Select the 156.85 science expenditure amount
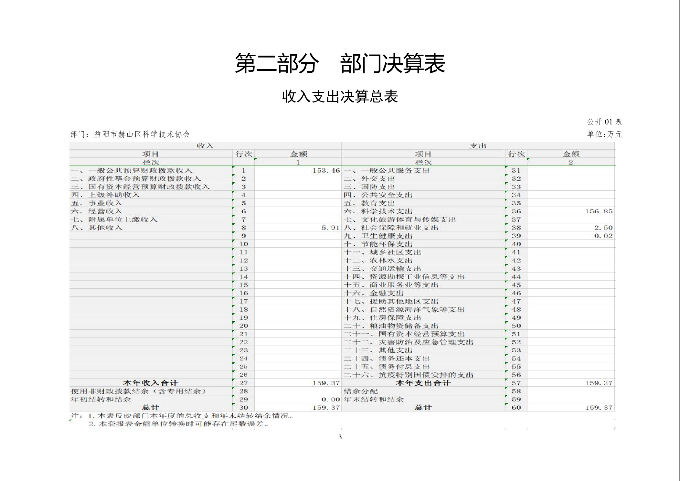The width and height of the screenshot is (680, 481). coord(599,211)
